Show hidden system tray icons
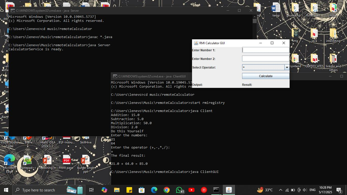Screen dimensions: 347x195 click(x=280, y=190)
